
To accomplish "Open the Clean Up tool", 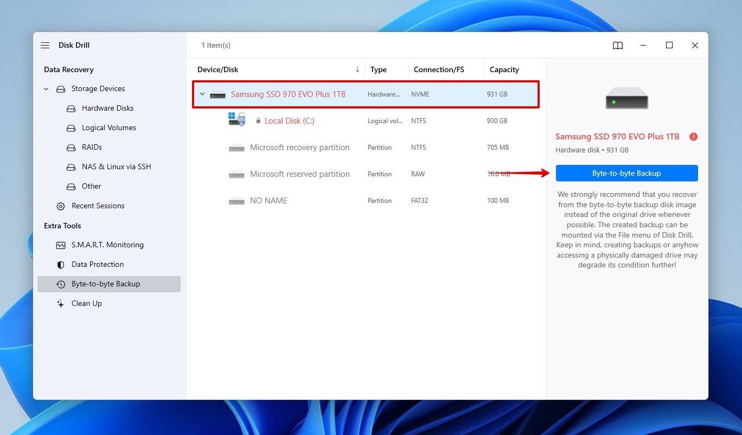I will [x=87, y=304].
